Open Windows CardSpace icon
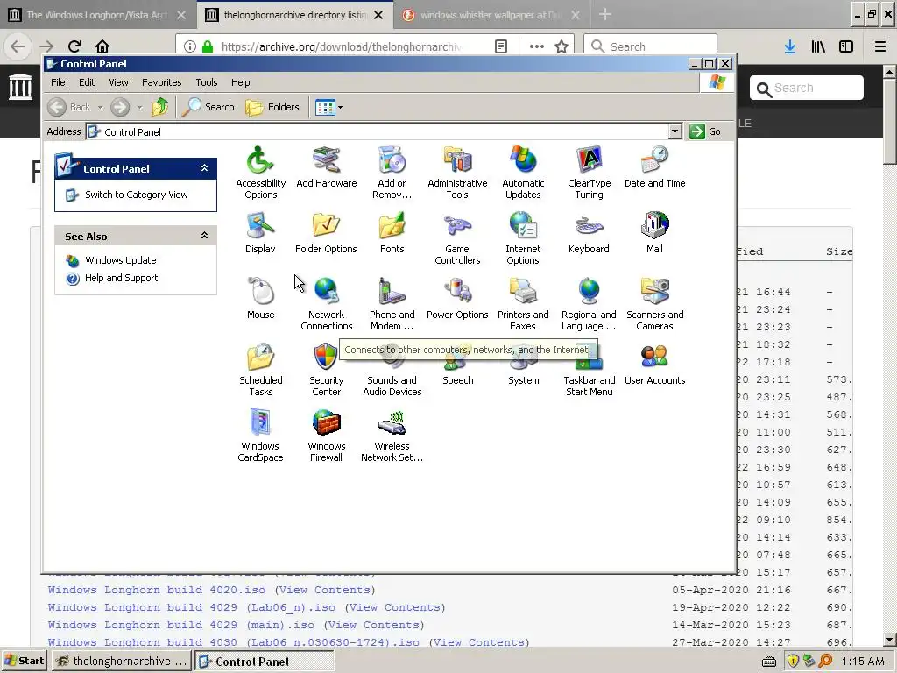 point(260,435)
